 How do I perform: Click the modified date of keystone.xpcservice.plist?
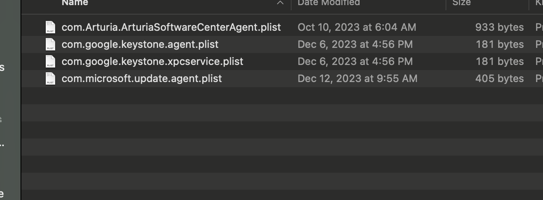[x=355, y=62]
